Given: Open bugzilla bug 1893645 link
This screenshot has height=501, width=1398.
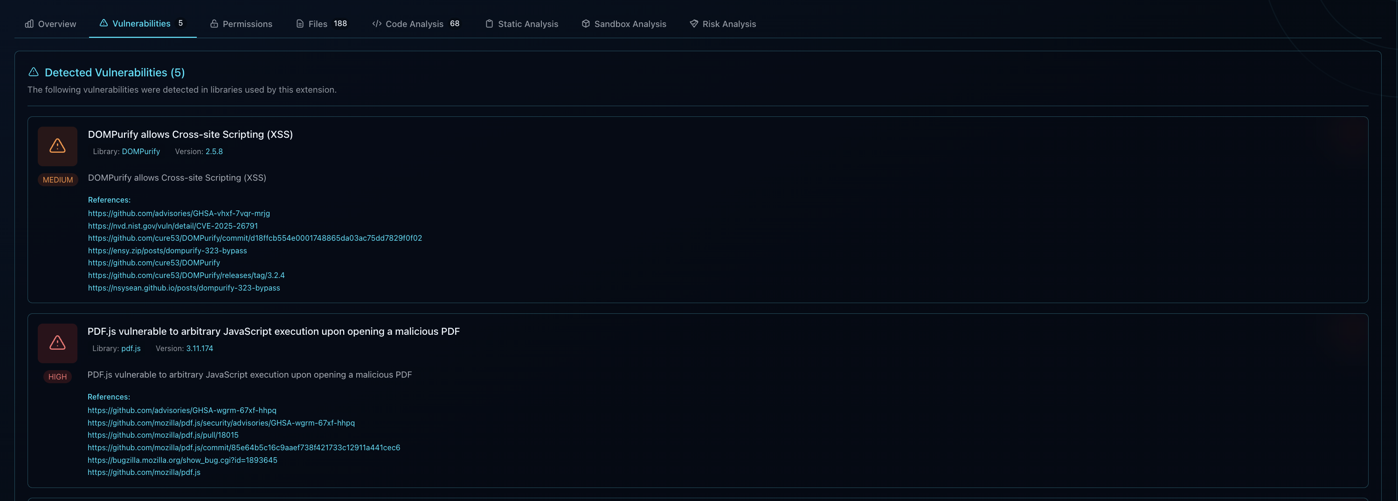Looking at the screenshot, I should coord(182,460).
